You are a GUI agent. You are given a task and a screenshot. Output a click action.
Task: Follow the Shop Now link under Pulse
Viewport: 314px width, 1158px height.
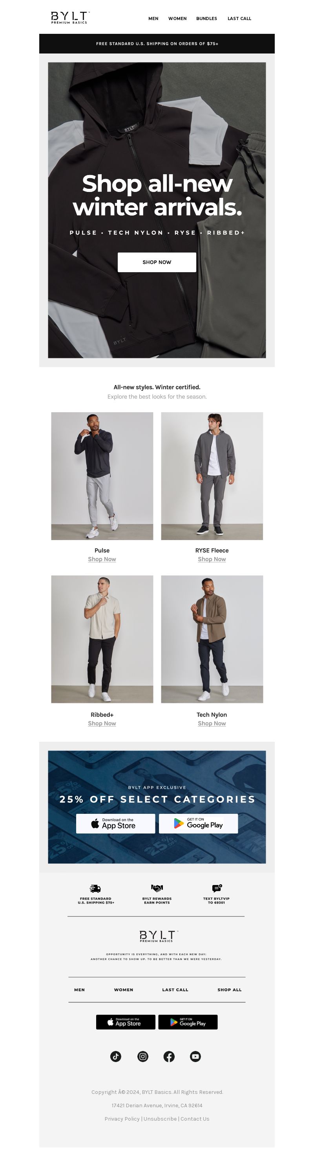tap(102, 559)
